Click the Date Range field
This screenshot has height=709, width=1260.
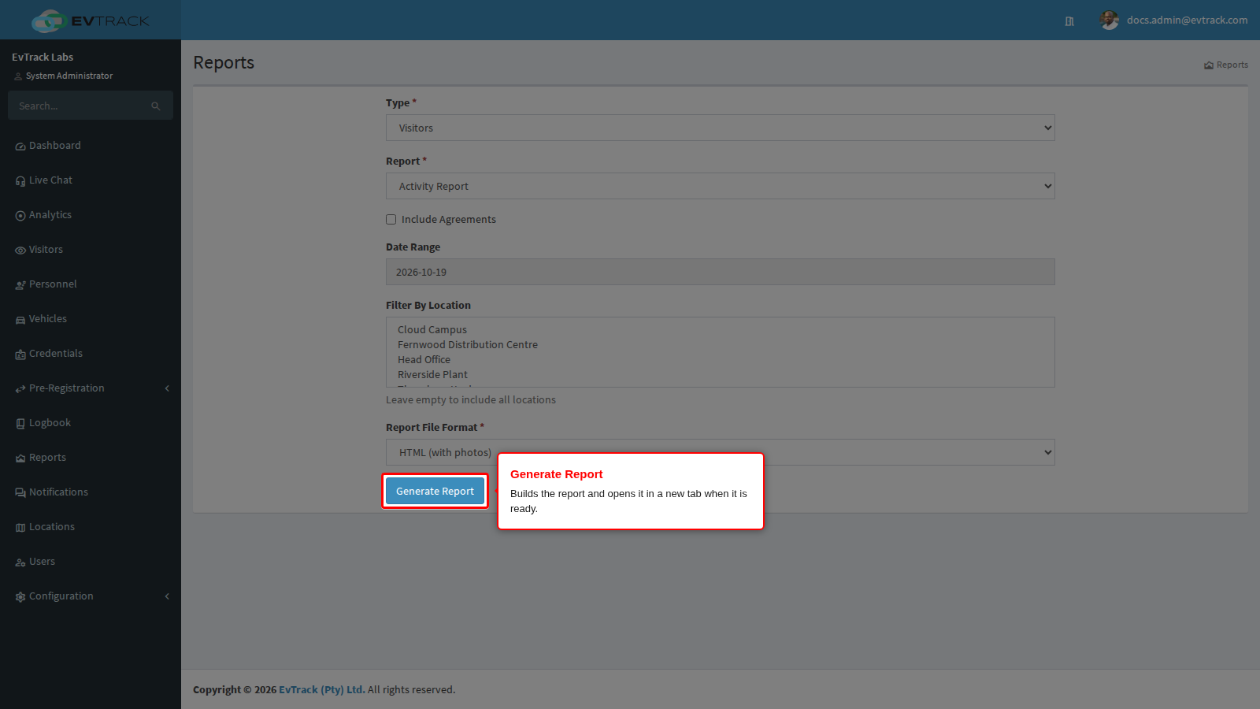pos(721,272)
